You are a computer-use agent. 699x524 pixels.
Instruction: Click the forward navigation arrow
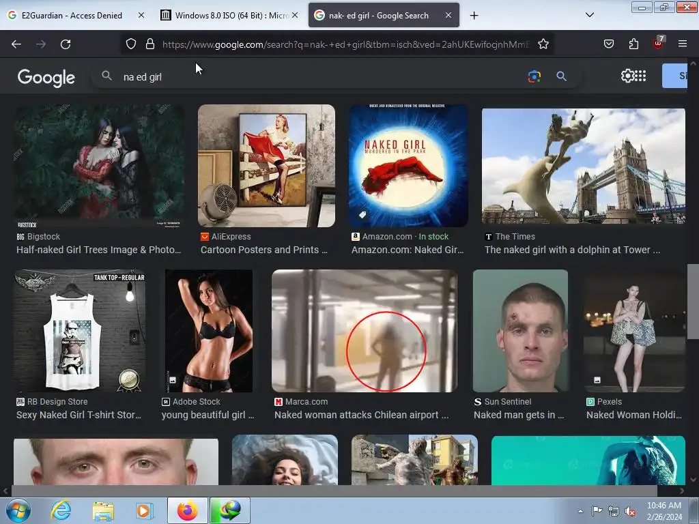point(41,44)
